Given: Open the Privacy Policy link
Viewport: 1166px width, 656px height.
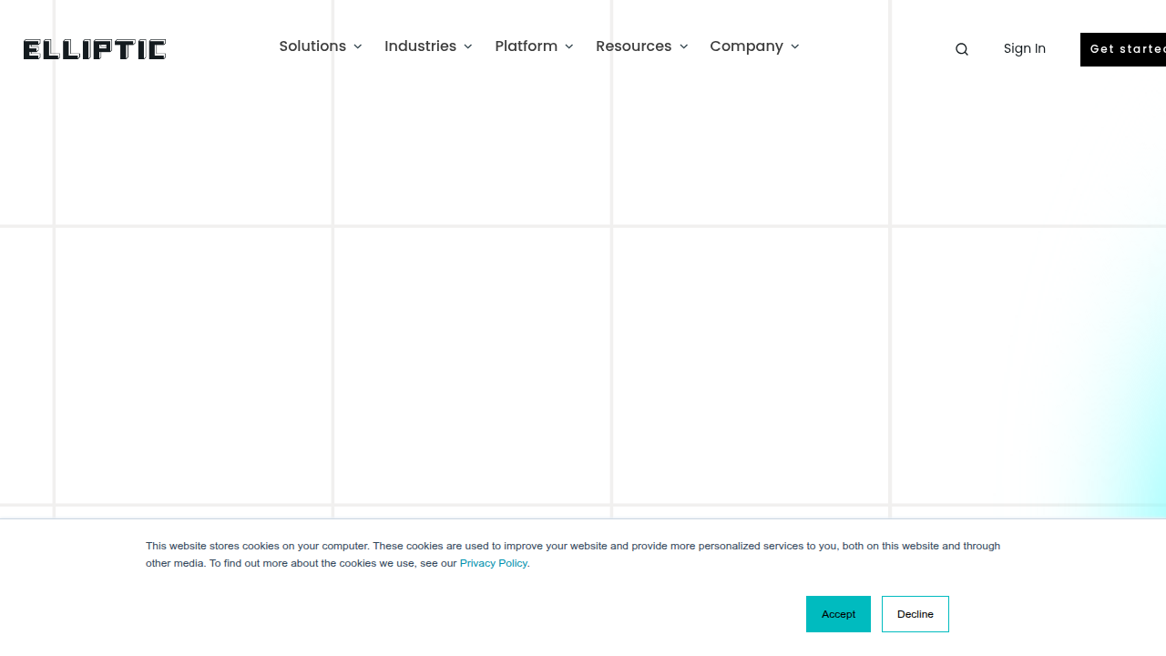Looking at the screenshot, I should [x=493, y=563].
